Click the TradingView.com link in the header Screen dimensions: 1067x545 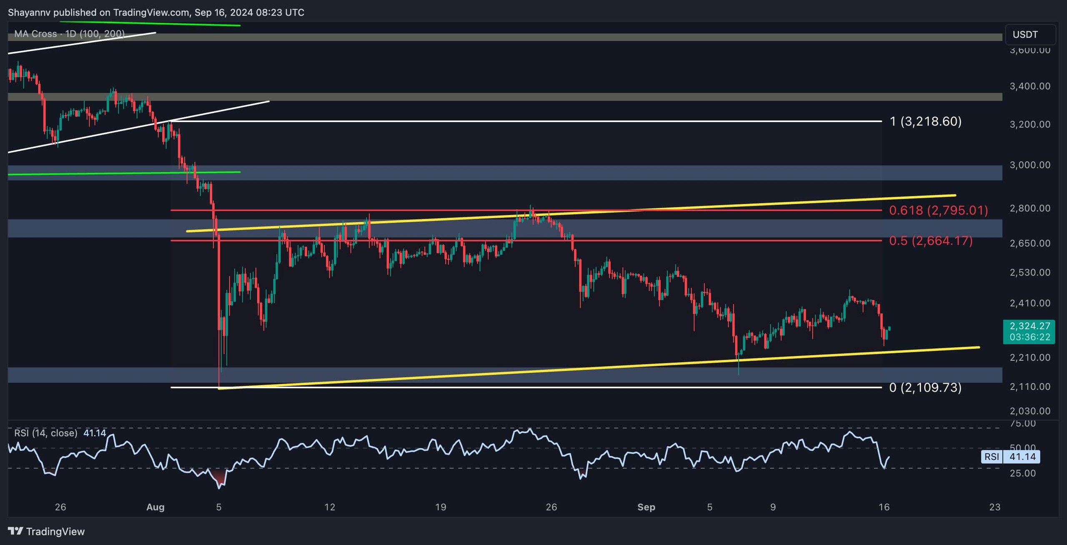coord(150,12)
